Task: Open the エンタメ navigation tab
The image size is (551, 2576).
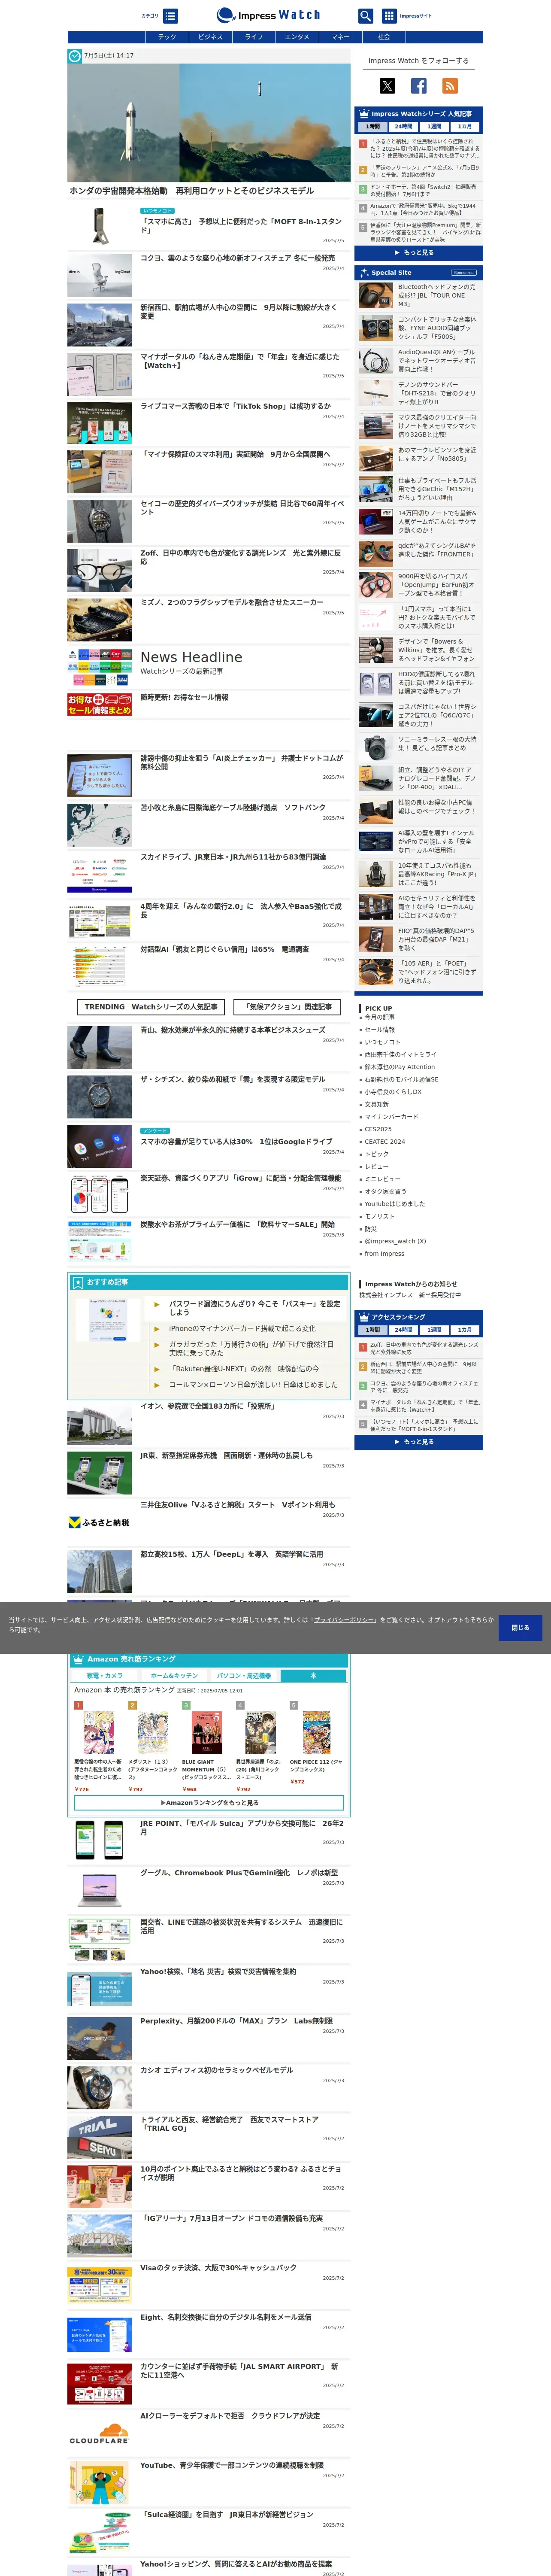Action: (x=297, y=37)
